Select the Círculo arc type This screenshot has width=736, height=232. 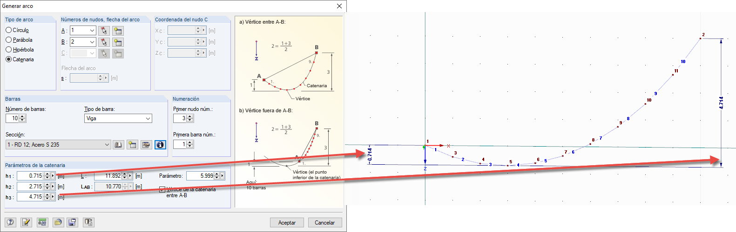[8, 30]
